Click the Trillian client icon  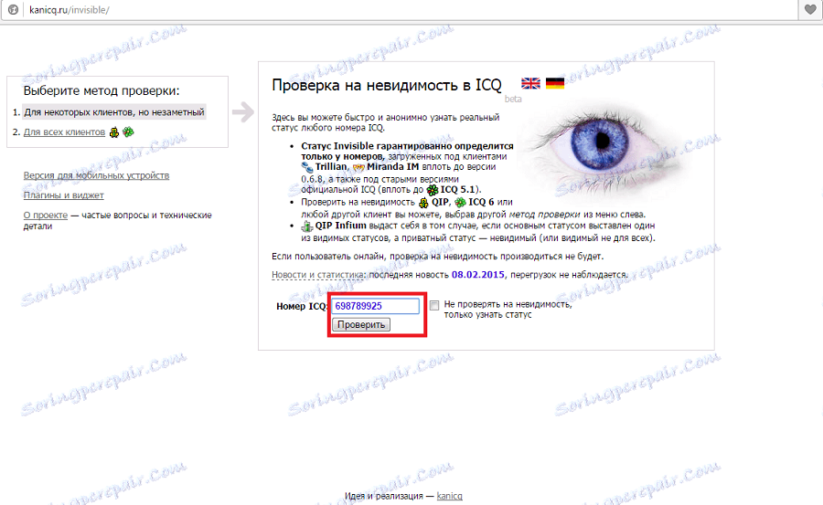(x=307, y=167)
